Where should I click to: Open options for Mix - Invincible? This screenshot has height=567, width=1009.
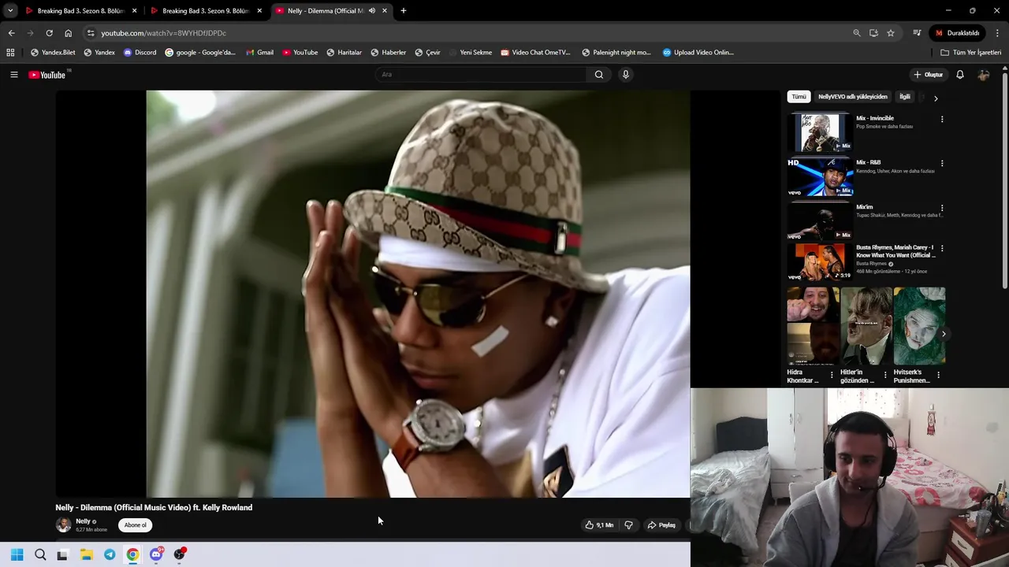(942, 119)
